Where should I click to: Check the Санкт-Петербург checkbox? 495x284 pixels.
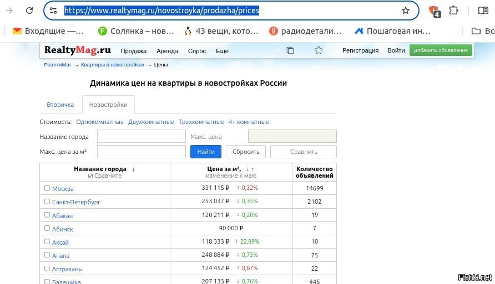(47, 201)
